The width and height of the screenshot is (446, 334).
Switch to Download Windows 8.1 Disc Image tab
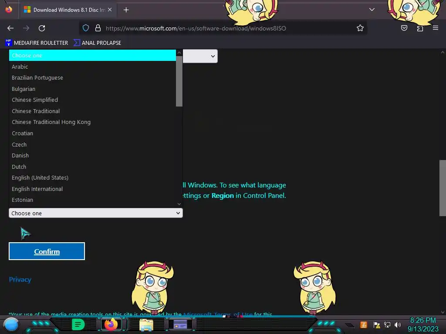pyautogui.click(x=68, y=10)
